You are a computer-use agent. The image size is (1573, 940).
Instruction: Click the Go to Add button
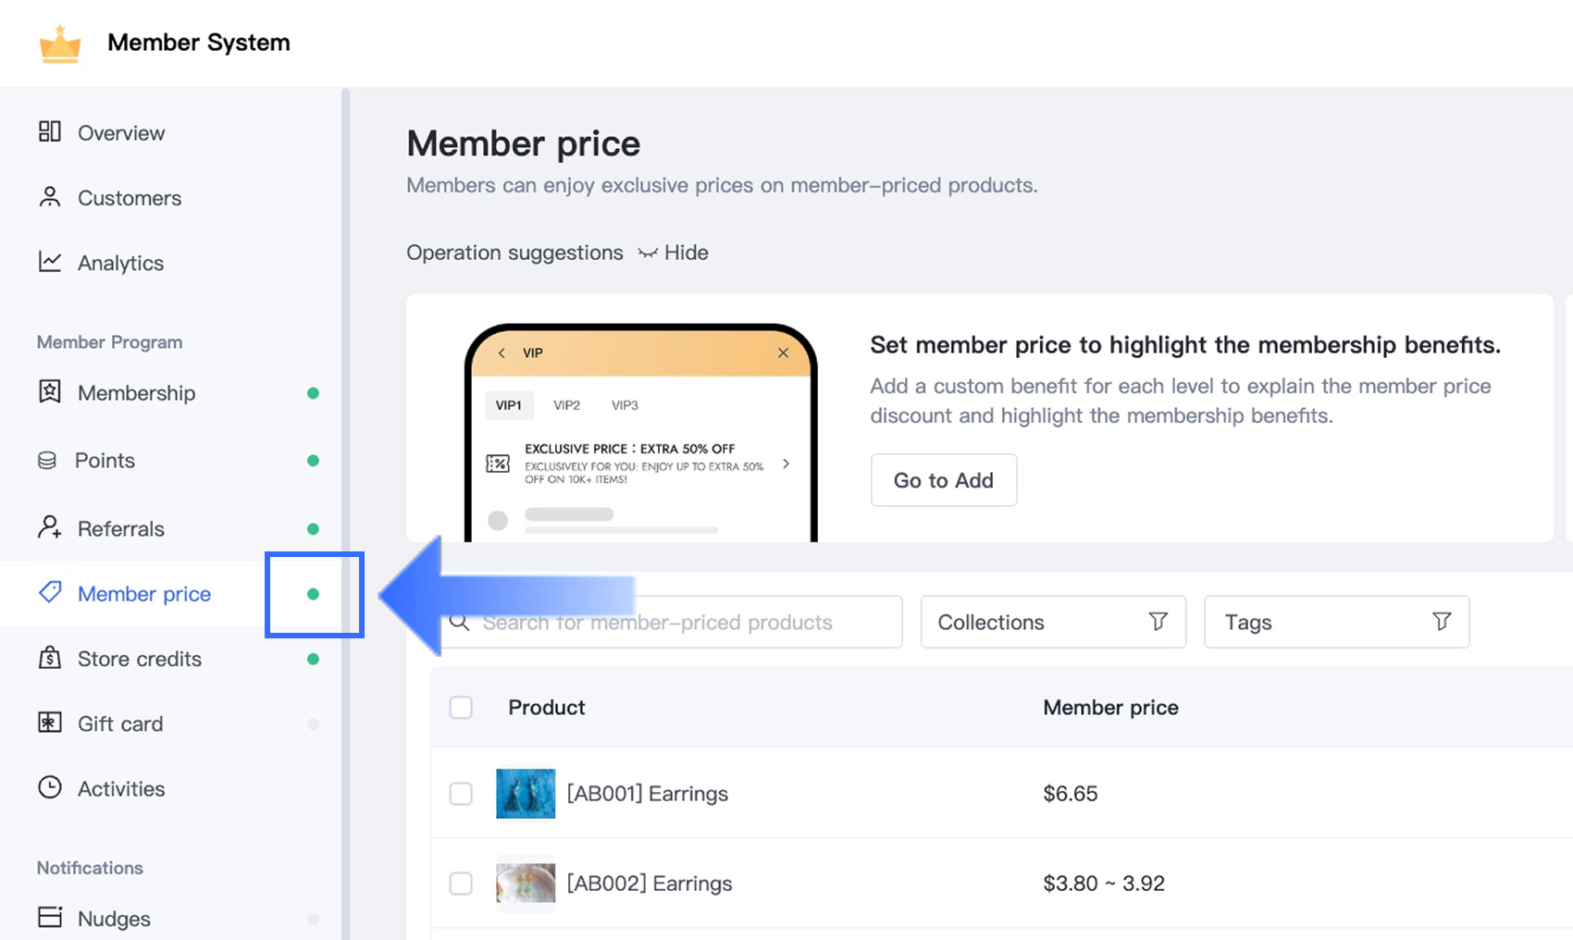(x=943, y=480)
